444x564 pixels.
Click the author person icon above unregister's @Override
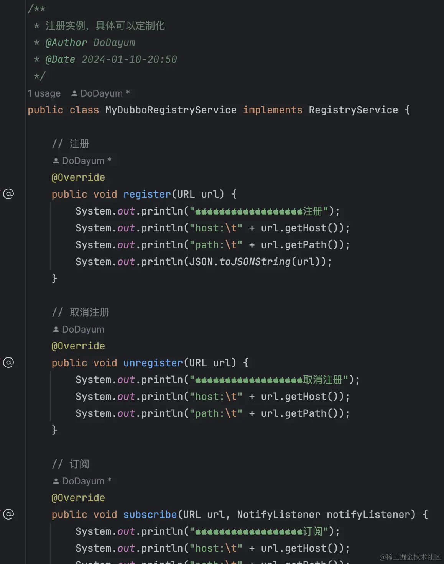pyautogui.click(x=56, y=330)
